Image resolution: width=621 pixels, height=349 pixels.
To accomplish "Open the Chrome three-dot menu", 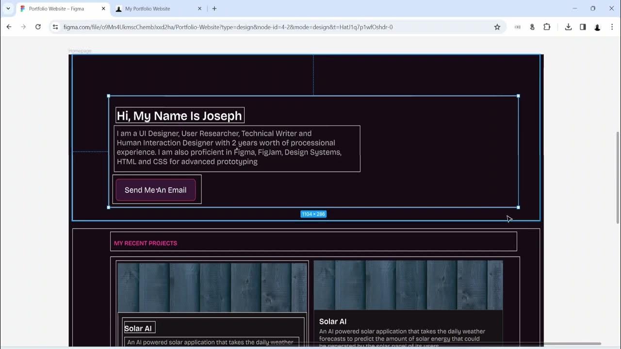I will [x=612, y=27].
